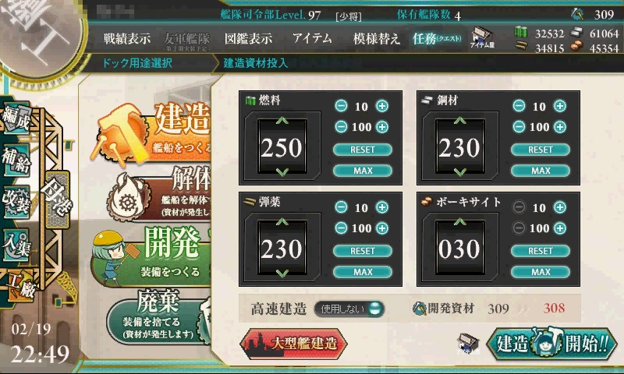Click the 工廠 factory sidebar icon

pyautogui.click(x=22, y=285)
